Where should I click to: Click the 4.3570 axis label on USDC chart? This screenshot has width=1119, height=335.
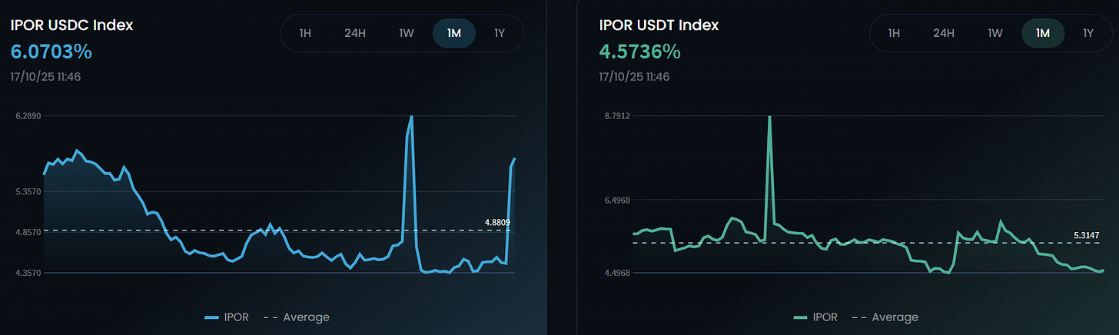tap(27, 273)
